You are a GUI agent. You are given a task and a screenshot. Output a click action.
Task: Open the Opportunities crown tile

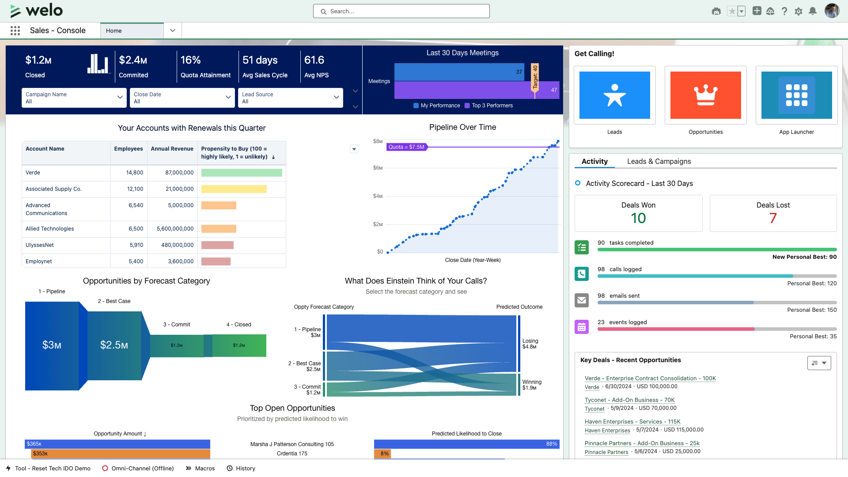[705, 95]
